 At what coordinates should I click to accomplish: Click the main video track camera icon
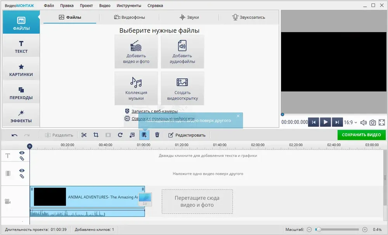click(8, 201)
